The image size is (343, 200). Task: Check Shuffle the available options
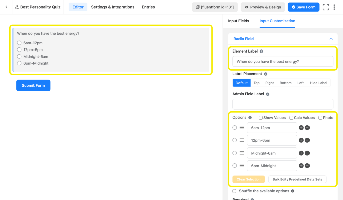(234, 191)
